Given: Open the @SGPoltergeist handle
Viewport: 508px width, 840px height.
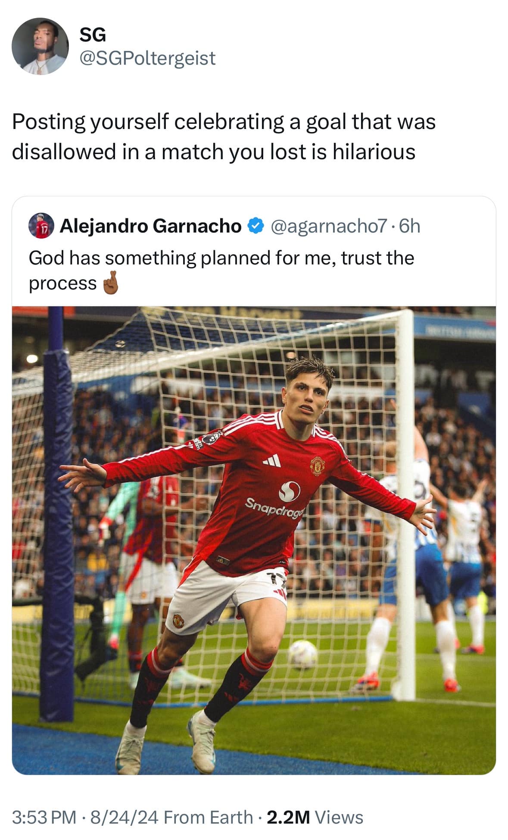Looking at the screenshot, I should click(x=147, y=58).
